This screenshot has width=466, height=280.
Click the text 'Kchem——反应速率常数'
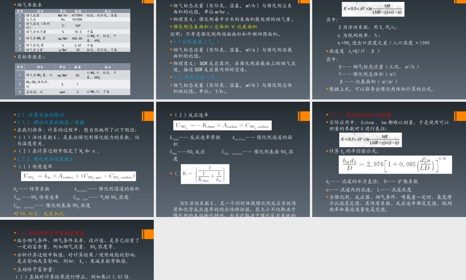[195, 138]
